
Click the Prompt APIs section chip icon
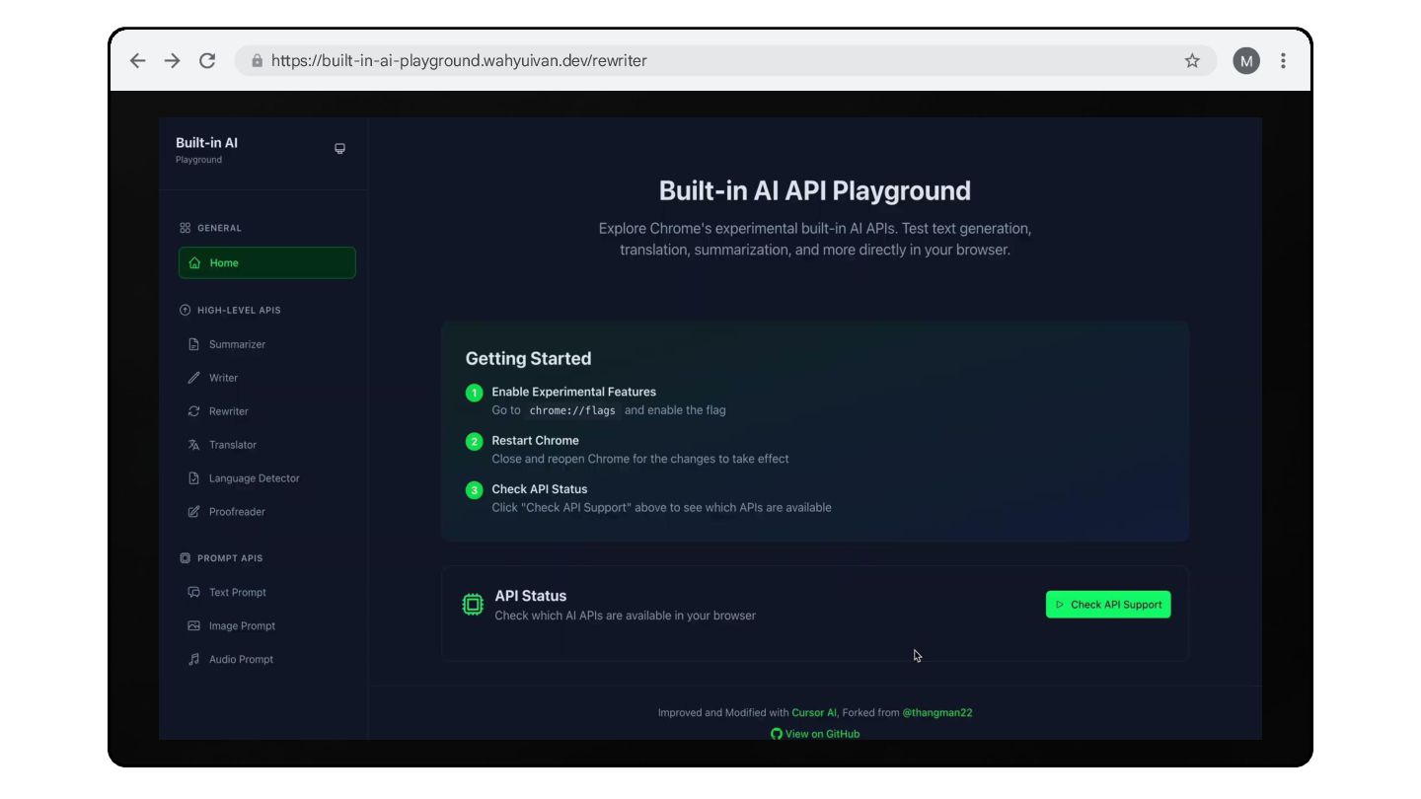(x=185, y=558)
